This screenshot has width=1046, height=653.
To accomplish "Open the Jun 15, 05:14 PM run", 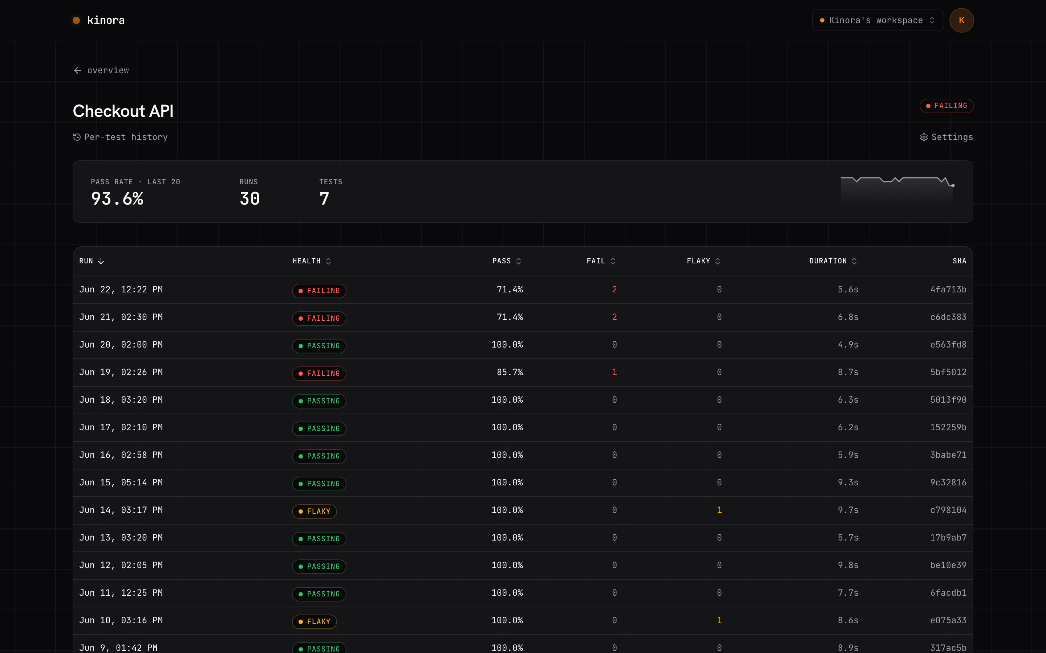I will 523,483.
